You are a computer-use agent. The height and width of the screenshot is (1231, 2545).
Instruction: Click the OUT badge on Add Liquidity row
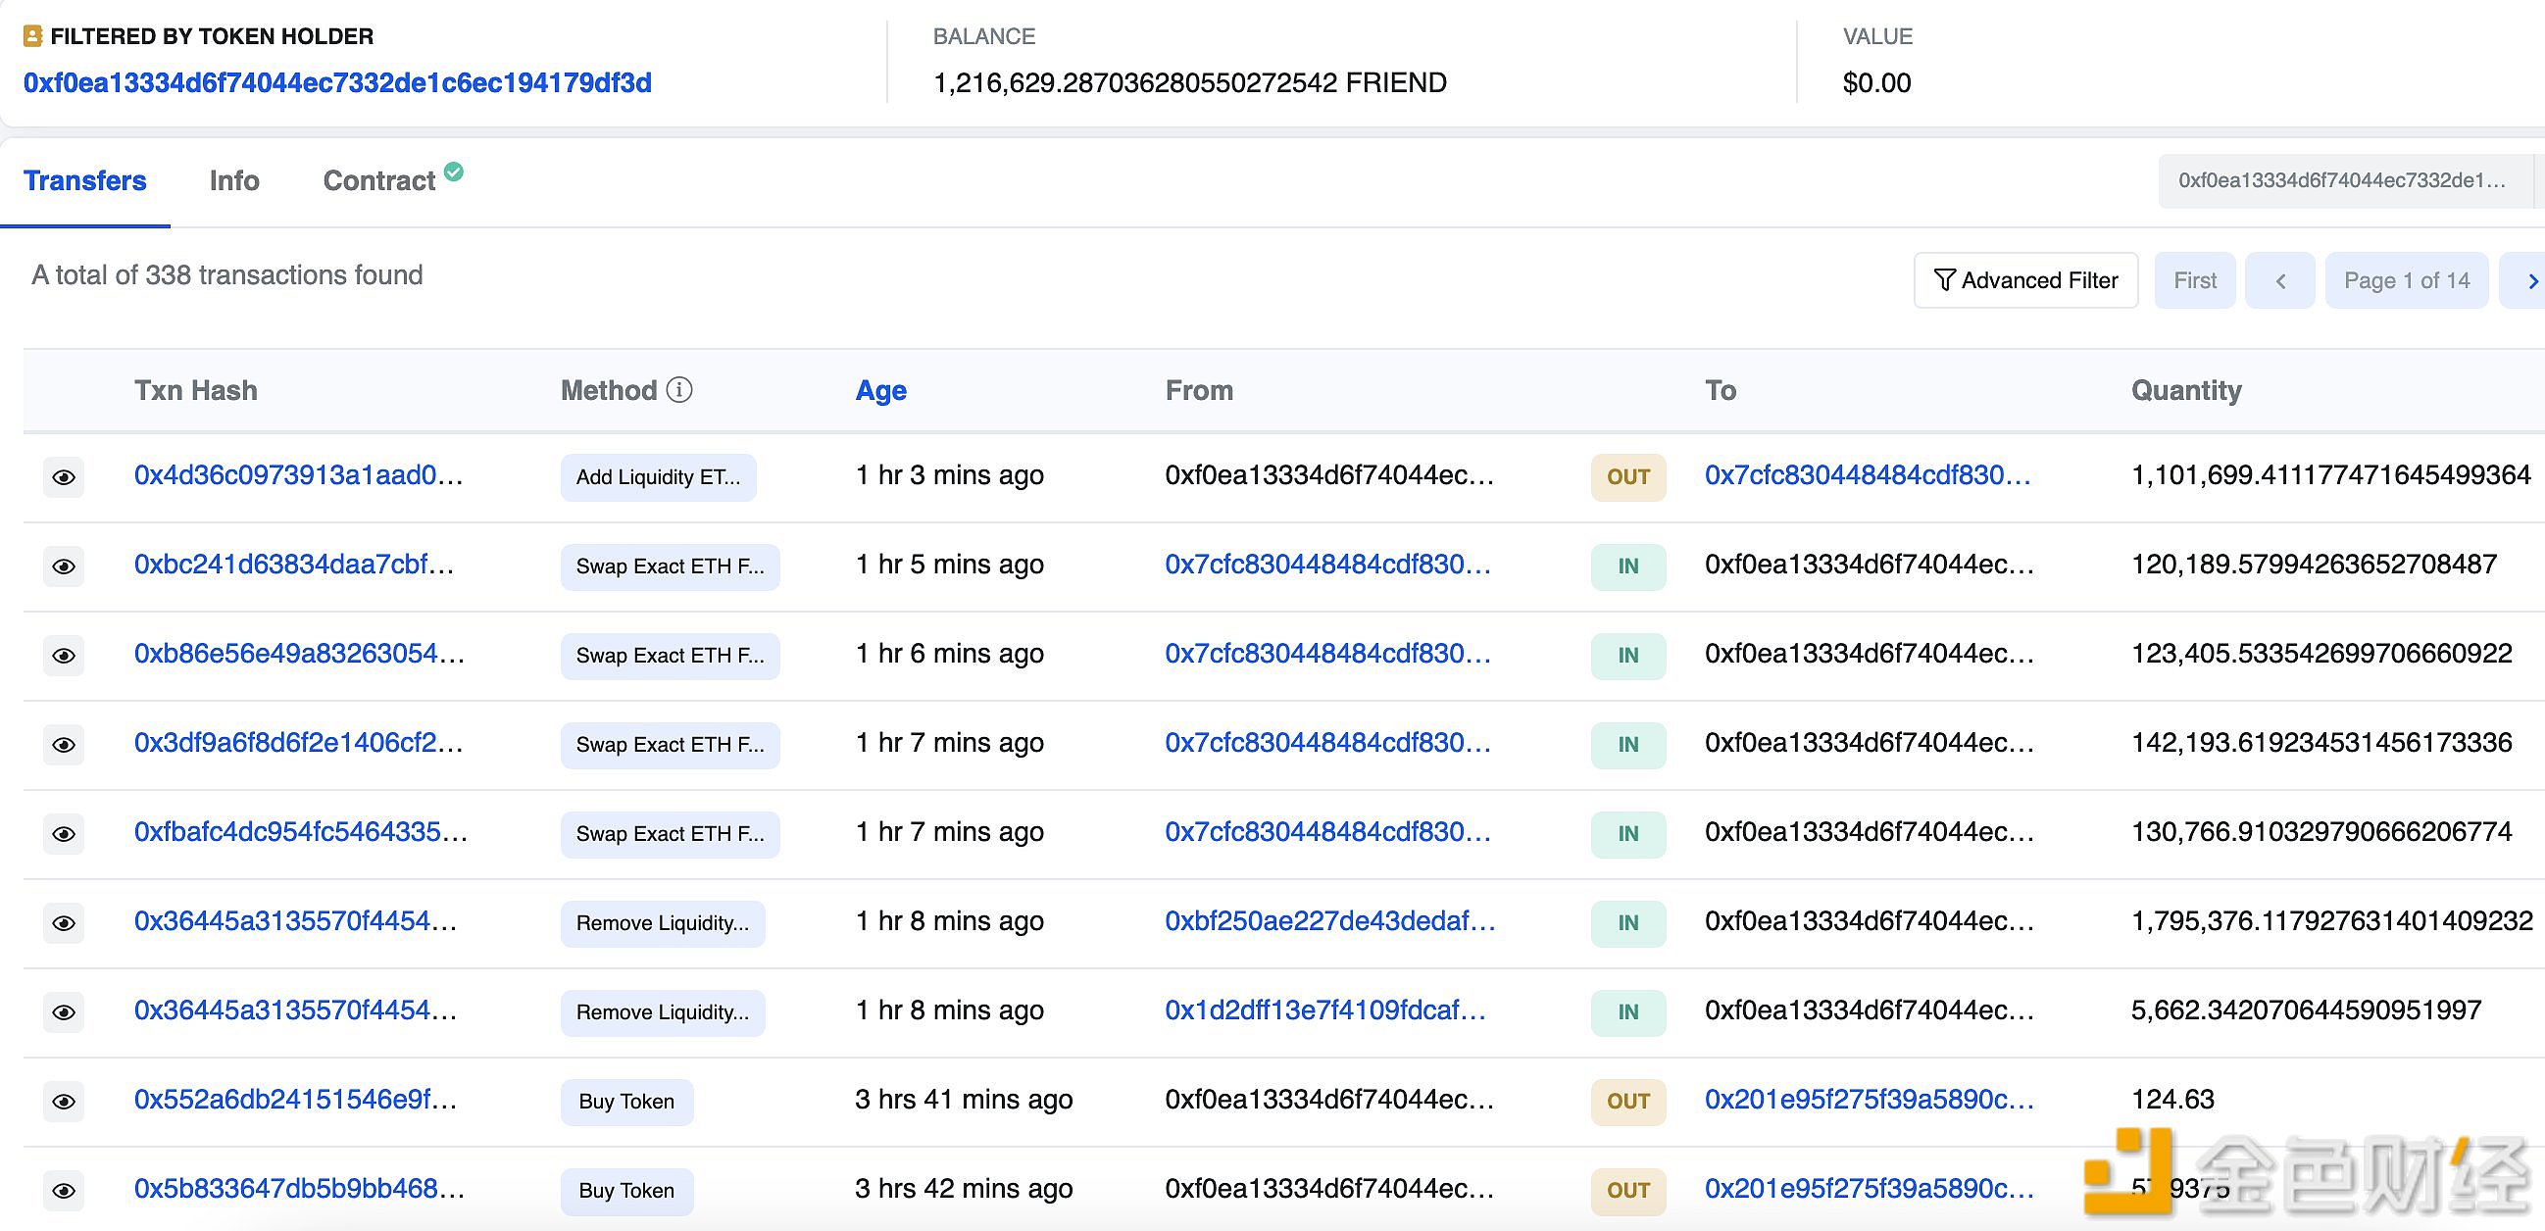pos(1627,477)
